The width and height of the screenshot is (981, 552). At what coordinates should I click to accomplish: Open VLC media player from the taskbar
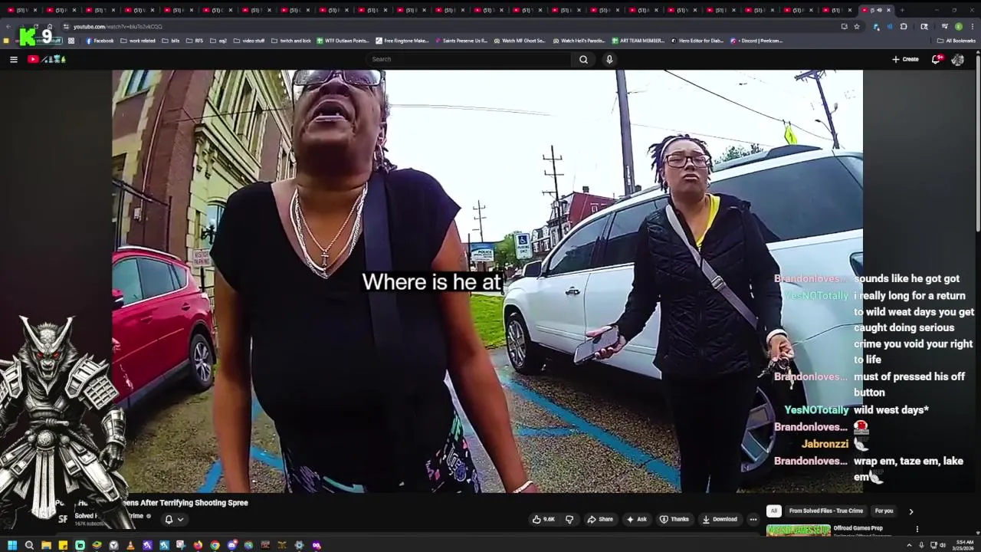click(130, 545)
